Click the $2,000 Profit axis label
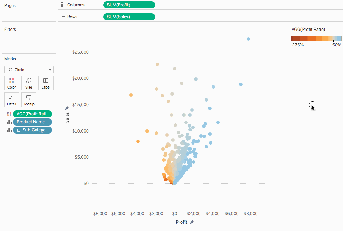The image size is (343, 231). point(194,213)
